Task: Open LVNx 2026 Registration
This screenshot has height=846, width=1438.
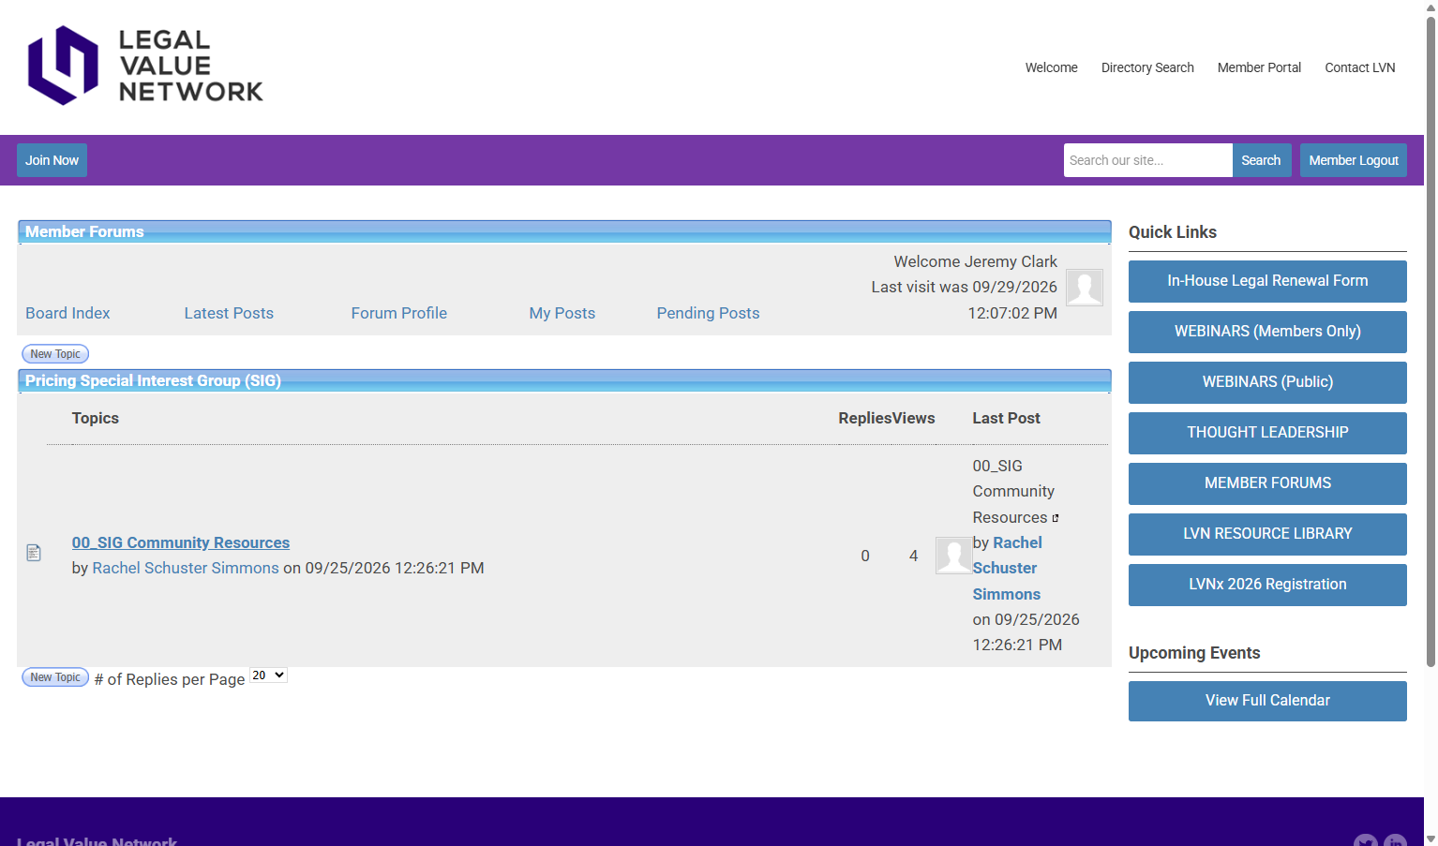Action: [x=1267, y=585]
